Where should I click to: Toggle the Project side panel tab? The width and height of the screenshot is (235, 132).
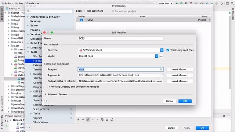pyautogui.click(x=2, y=14)
